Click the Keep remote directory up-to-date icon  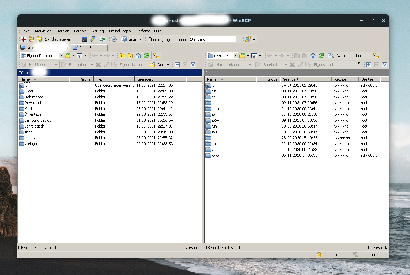pos(102,39)
